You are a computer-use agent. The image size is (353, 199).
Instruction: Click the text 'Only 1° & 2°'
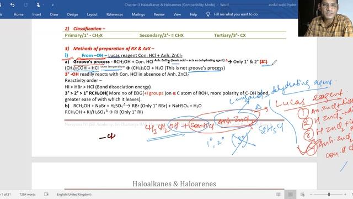point(246,61)
